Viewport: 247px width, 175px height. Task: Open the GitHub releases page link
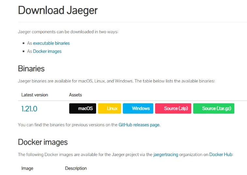click(x=139, y=125)
